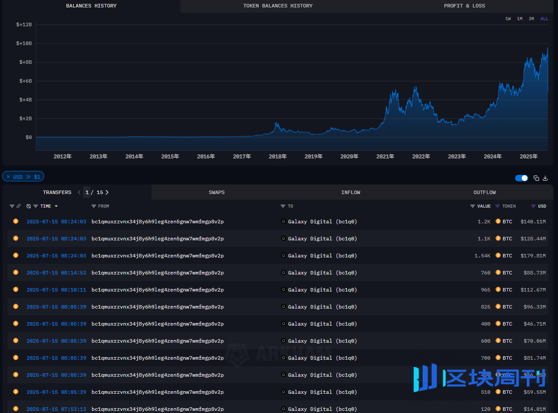Open the Swaps tab
Viewport: 558px width, 413px height.
coord(217,192)
